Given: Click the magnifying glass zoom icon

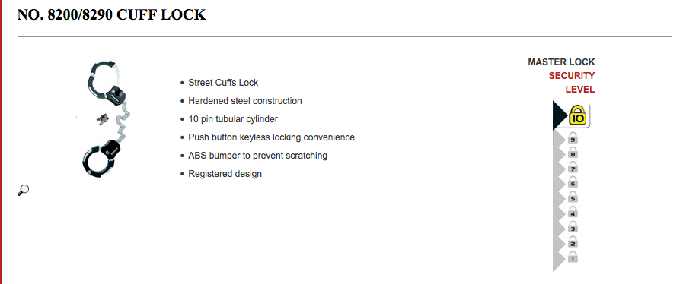Looking at the screenshot, I should 23,190.
